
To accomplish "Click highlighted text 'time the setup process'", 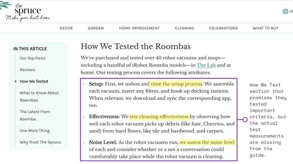I will [176, 84].
